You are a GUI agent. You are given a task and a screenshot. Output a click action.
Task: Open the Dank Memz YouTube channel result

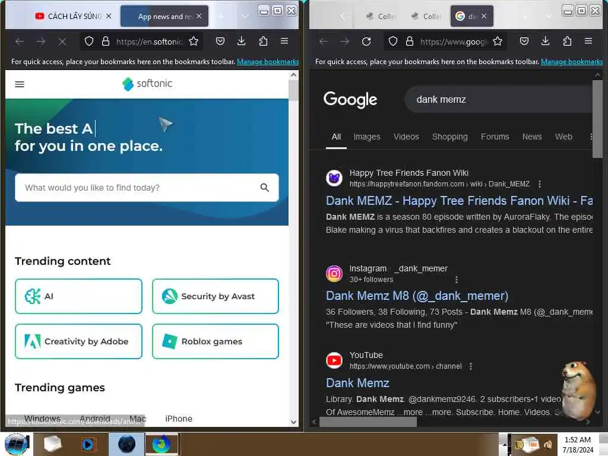[x=357, y=383]
